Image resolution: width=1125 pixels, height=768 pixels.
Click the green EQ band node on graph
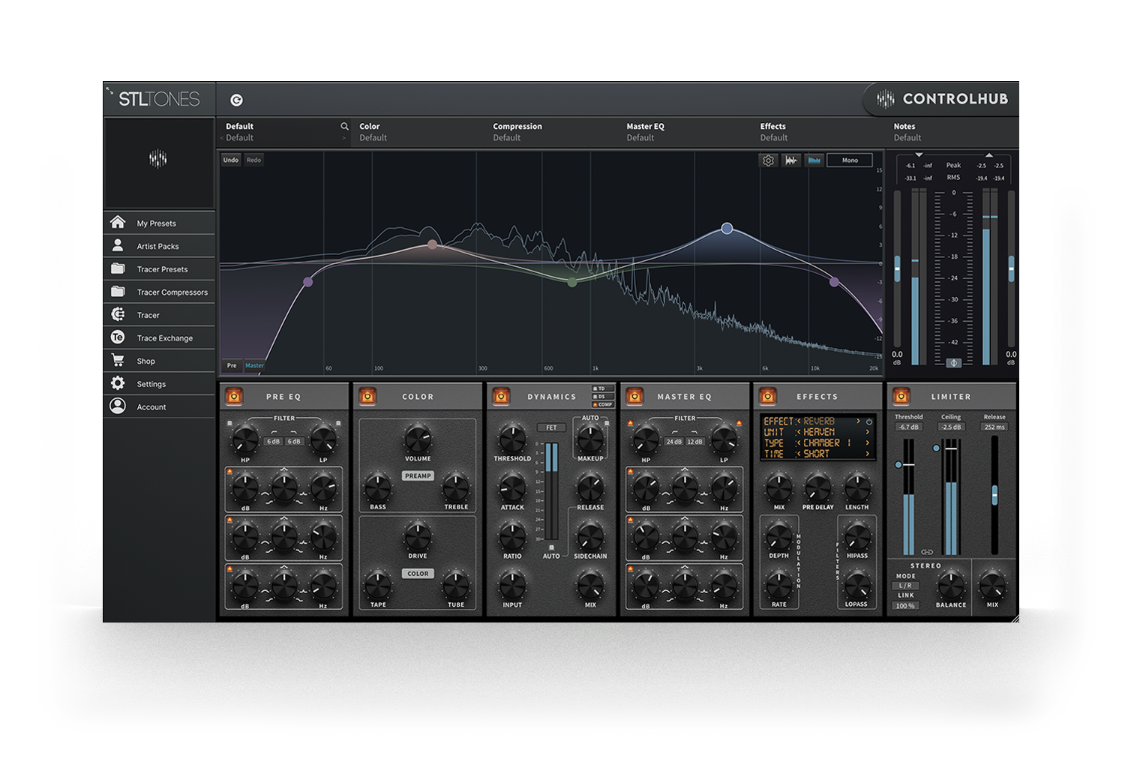(572, 283)
